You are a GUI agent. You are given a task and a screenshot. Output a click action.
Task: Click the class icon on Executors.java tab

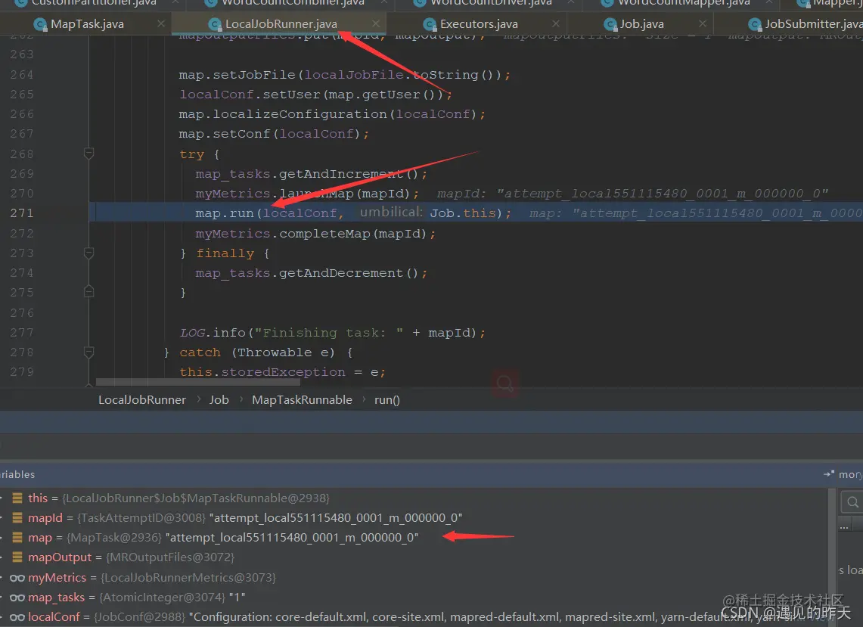point(430,24)
